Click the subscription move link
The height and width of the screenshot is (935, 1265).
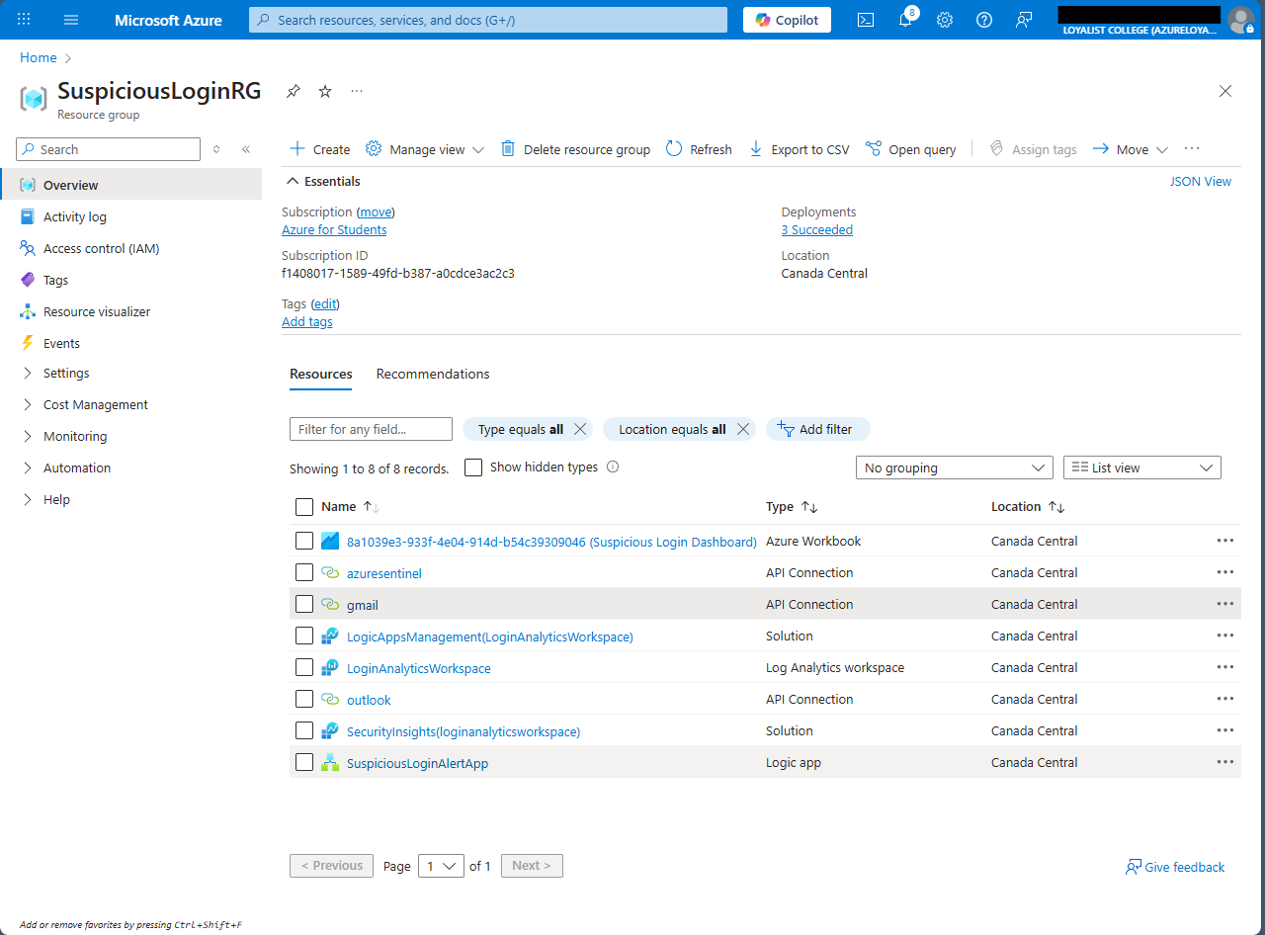(376, 212)
